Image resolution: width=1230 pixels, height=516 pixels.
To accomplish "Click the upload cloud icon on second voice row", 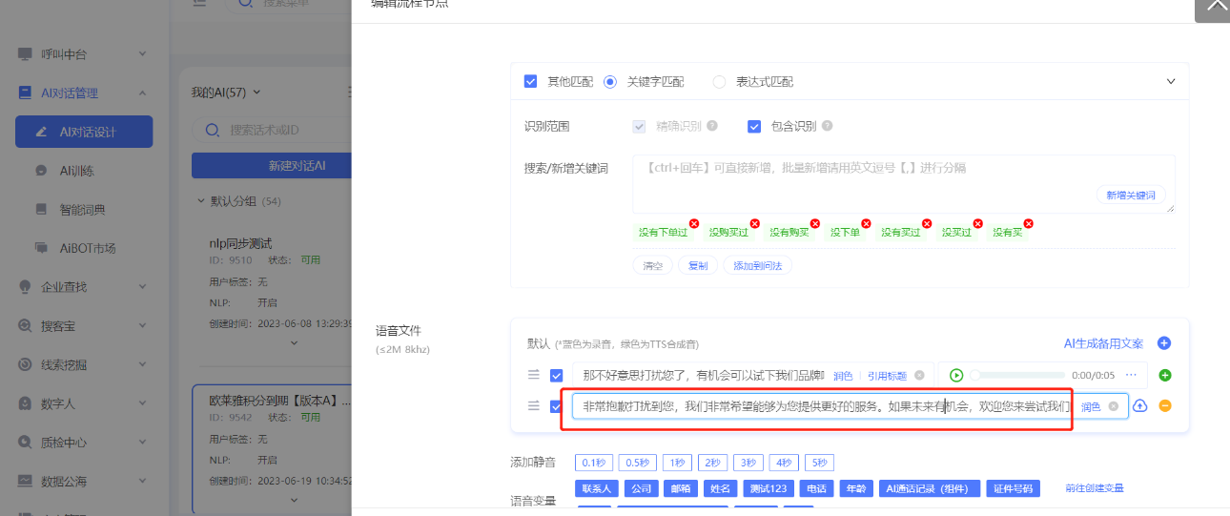I will (1140, 406).
